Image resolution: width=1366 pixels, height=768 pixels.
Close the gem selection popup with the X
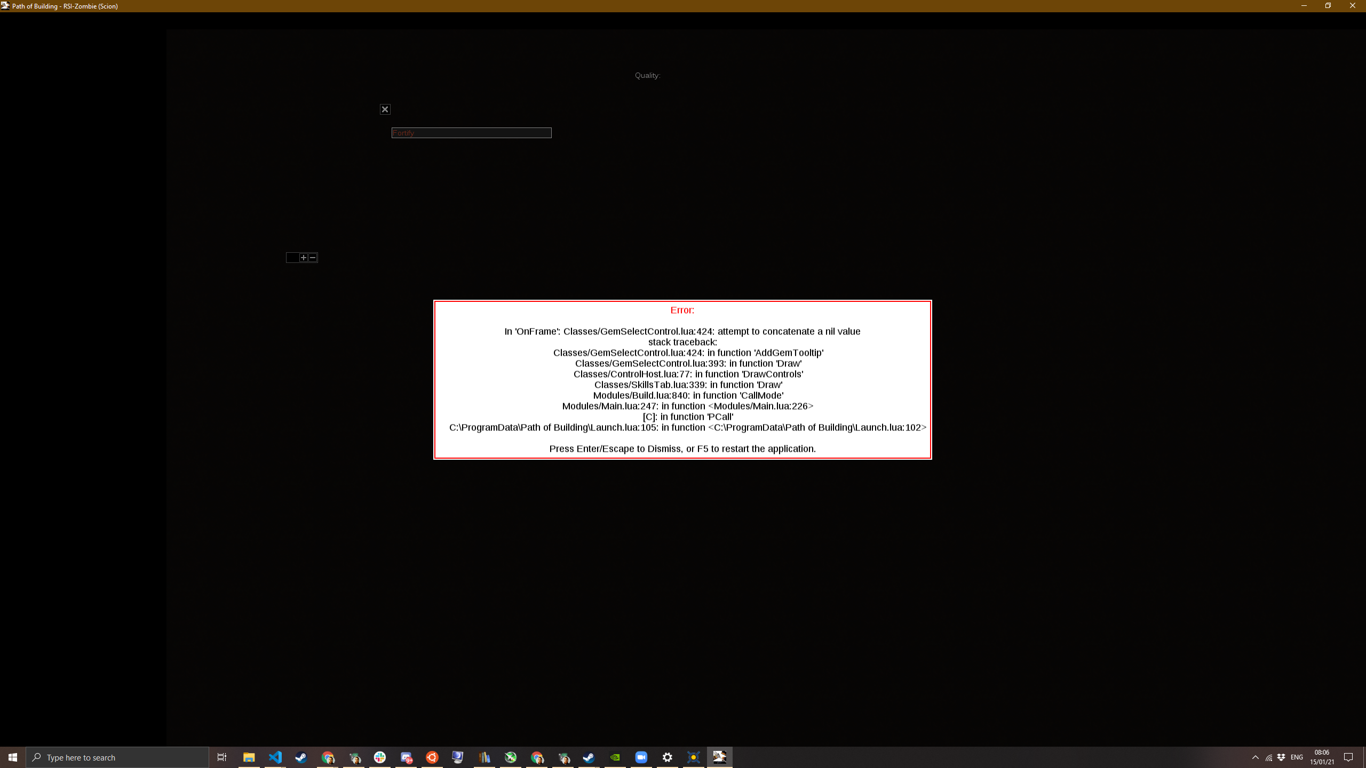click(385, 109)
